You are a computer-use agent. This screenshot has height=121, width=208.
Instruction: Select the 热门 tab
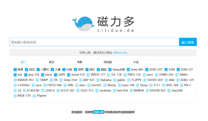[x=24, y=62]
